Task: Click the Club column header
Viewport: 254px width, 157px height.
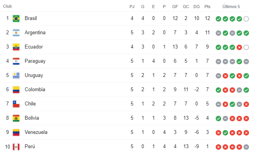Action: [7, 7]
